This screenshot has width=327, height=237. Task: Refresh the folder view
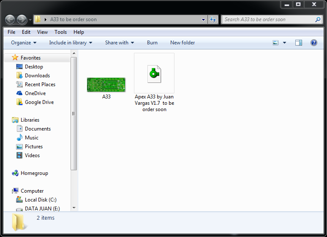click(213, 19)
